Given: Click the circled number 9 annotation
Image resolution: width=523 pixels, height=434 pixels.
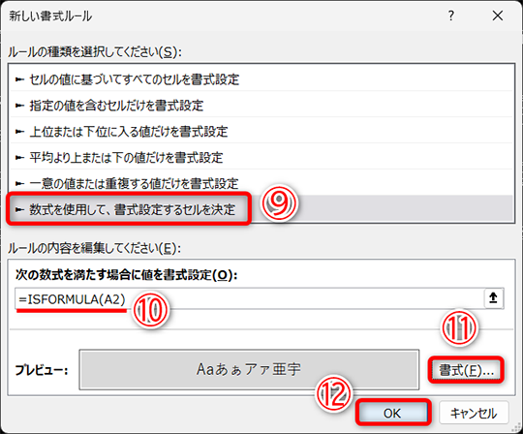Looking at the screenshot, I should click(x=279, y=203).
